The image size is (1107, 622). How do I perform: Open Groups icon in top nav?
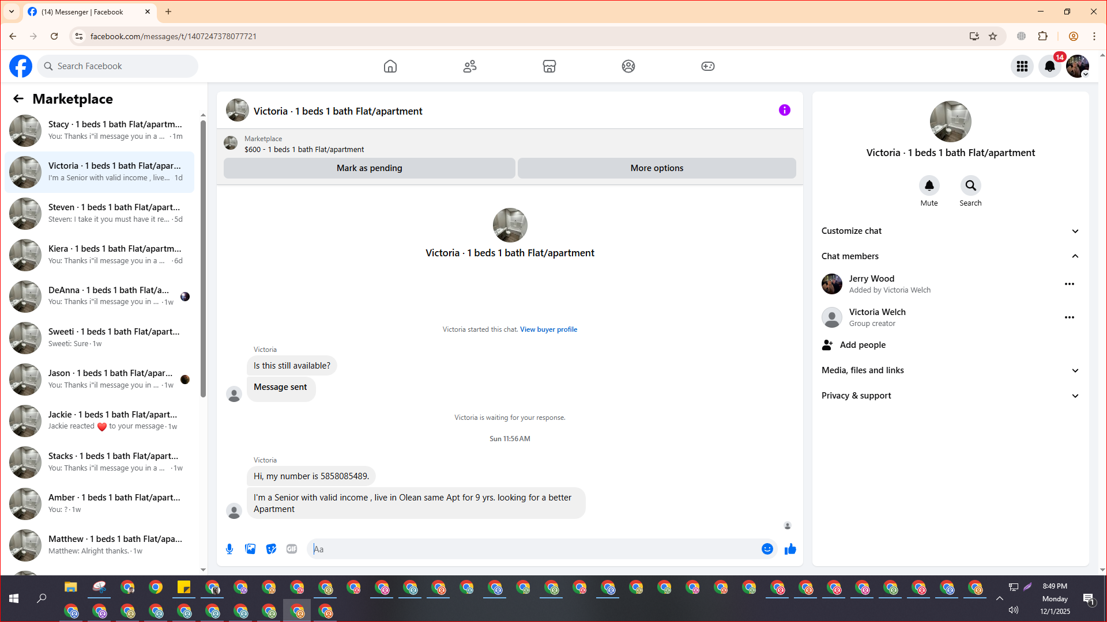(628, 66)
